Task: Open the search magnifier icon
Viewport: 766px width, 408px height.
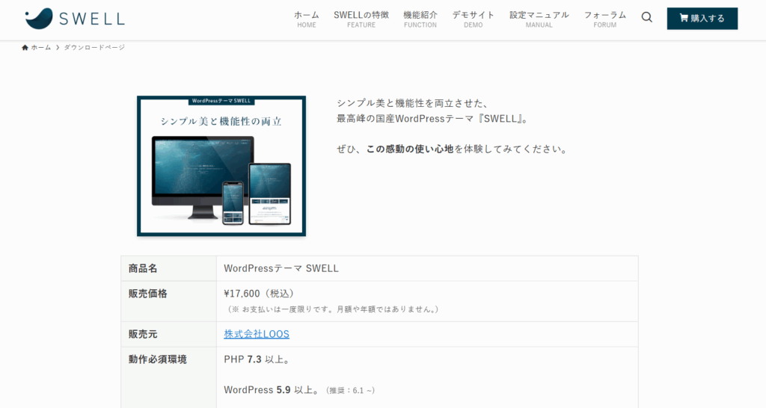Action: pyautogui.click(x=647, y=18)
